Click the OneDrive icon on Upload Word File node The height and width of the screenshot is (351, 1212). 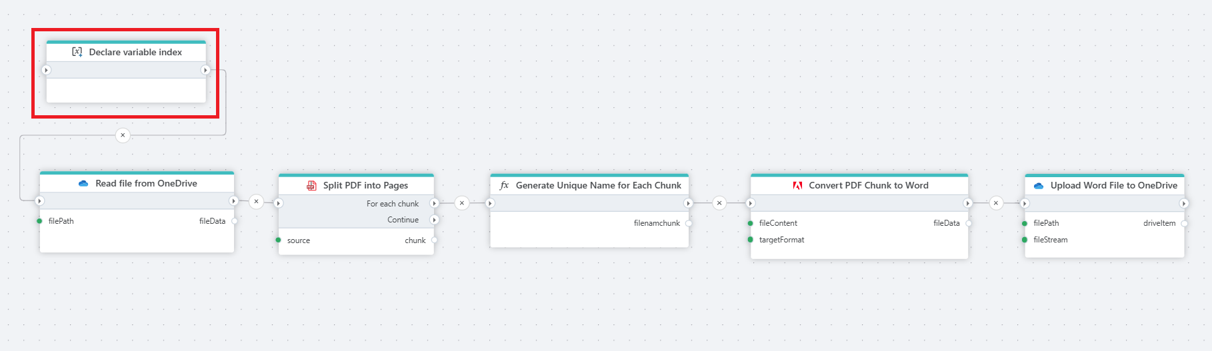point(1038,186)
